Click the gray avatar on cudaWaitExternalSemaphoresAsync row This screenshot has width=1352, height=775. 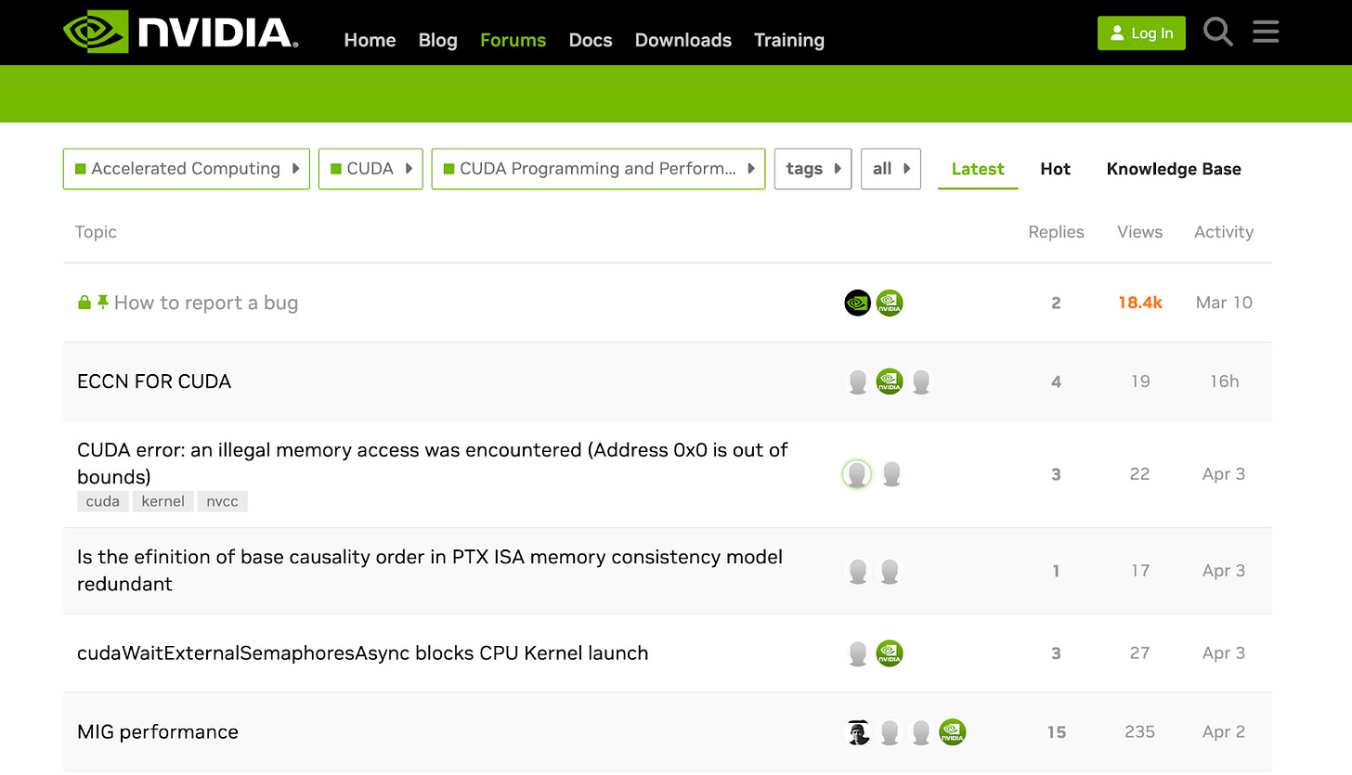click(858, 653)
